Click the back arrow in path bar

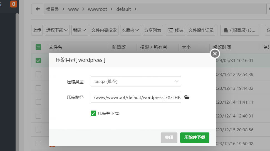pyautogui.click(x=38, y=9)
